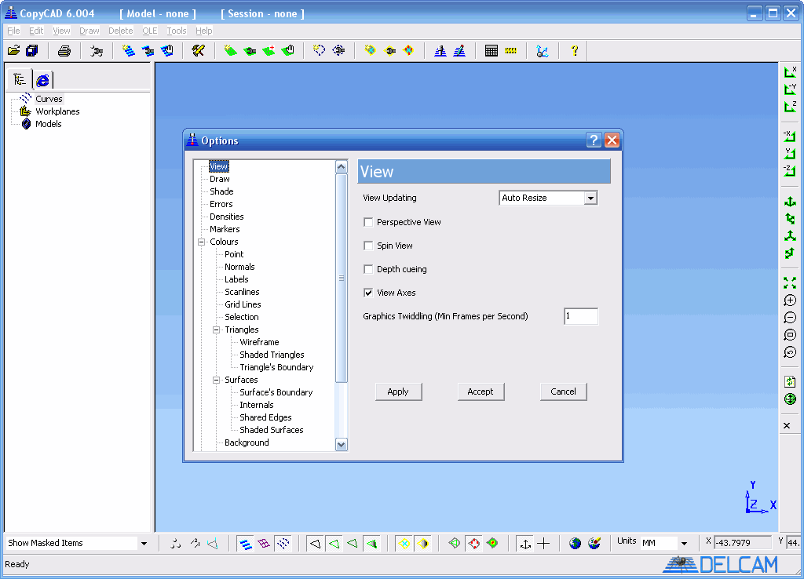Open the File menu
The height and width of the screenshot is (579, 804).
pyautogui.click(x=13, y=31)
